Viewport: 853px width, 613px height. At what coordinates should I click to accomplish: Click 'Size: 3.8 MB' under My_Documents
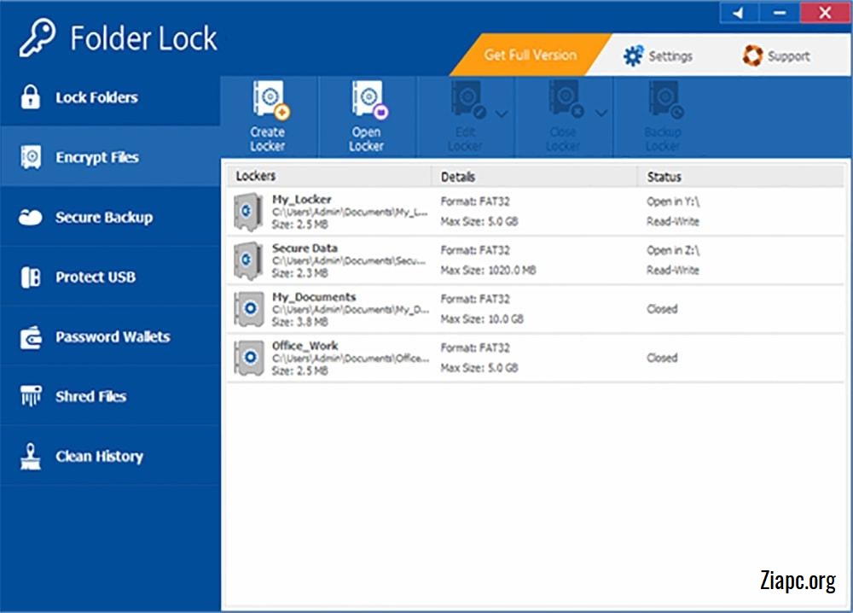coord(299,322)
